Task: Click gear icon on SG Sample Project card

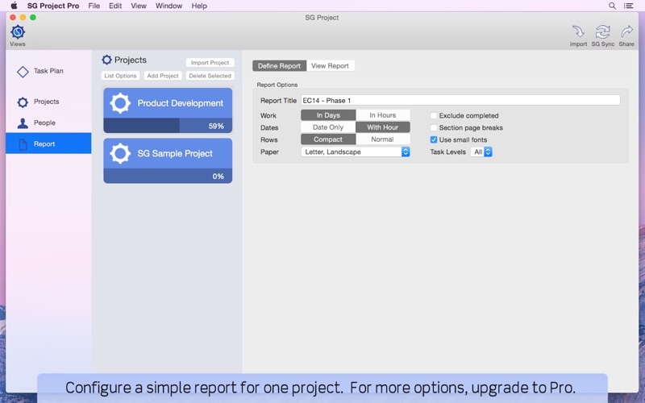Action: pos(120,153)
